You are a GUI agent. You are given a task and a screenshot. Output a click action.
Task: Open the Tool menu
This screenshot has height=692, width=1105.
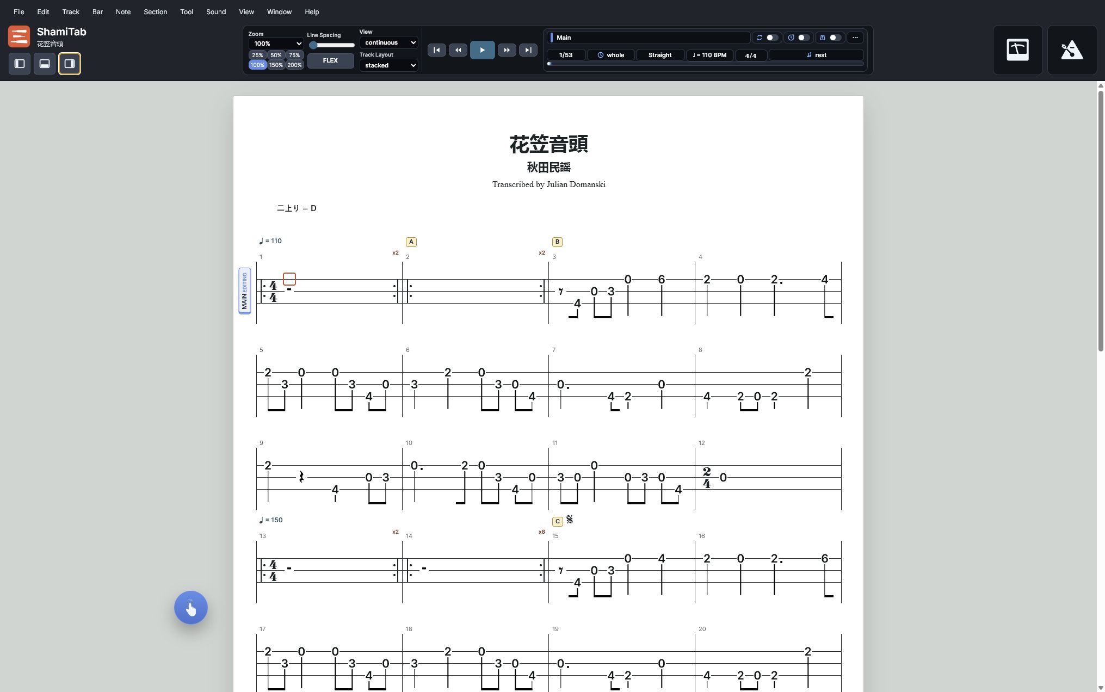tap(187, 11)
